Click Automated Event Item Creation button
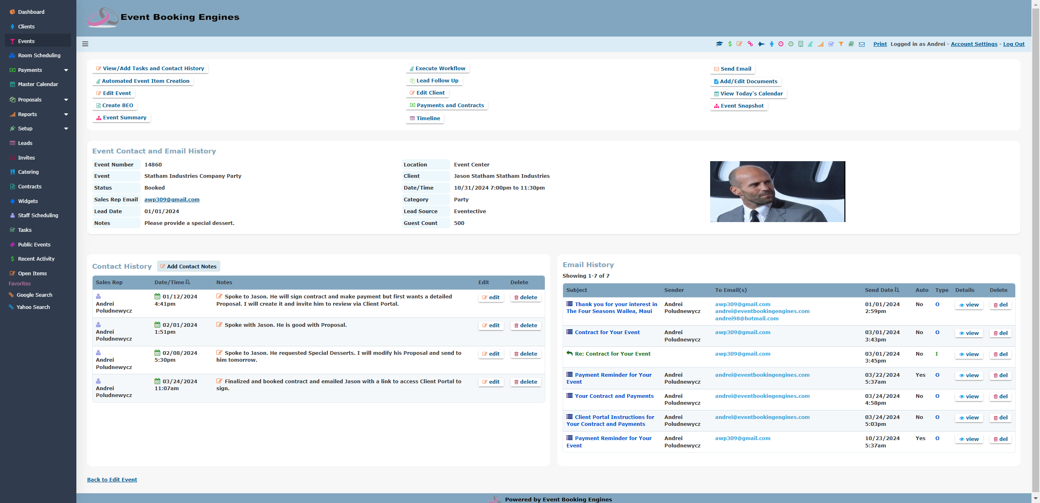This screenshot has width=1040, height=503. point(143,81)
